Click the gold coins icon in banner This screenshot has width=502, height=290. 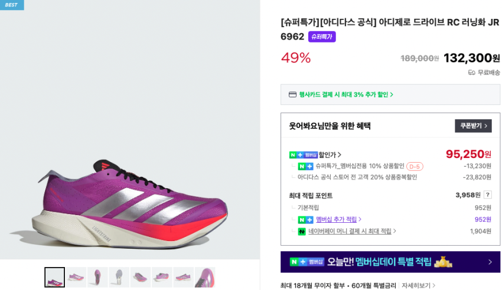443,262
